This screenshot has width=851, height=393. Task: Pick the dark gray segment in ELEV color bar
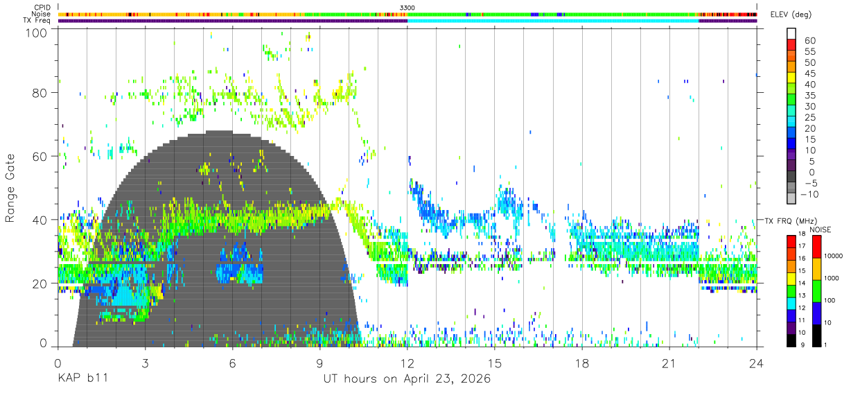[x=792, y=175]
